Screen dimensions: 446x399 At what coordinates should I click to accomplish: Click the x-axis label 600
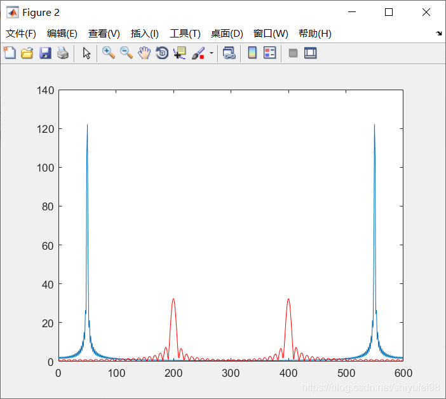coord(403,373)
